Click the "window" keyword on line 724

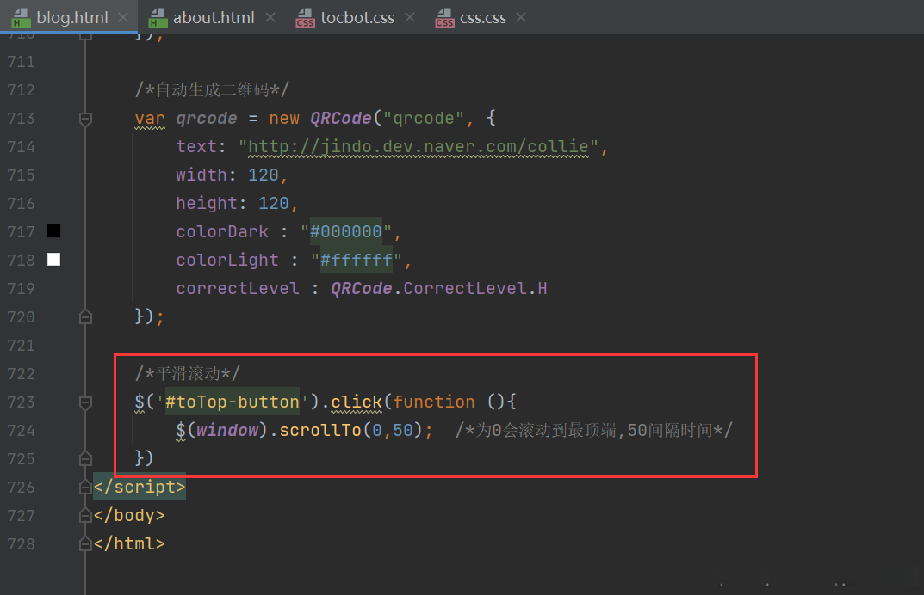[x=227, y=430]
